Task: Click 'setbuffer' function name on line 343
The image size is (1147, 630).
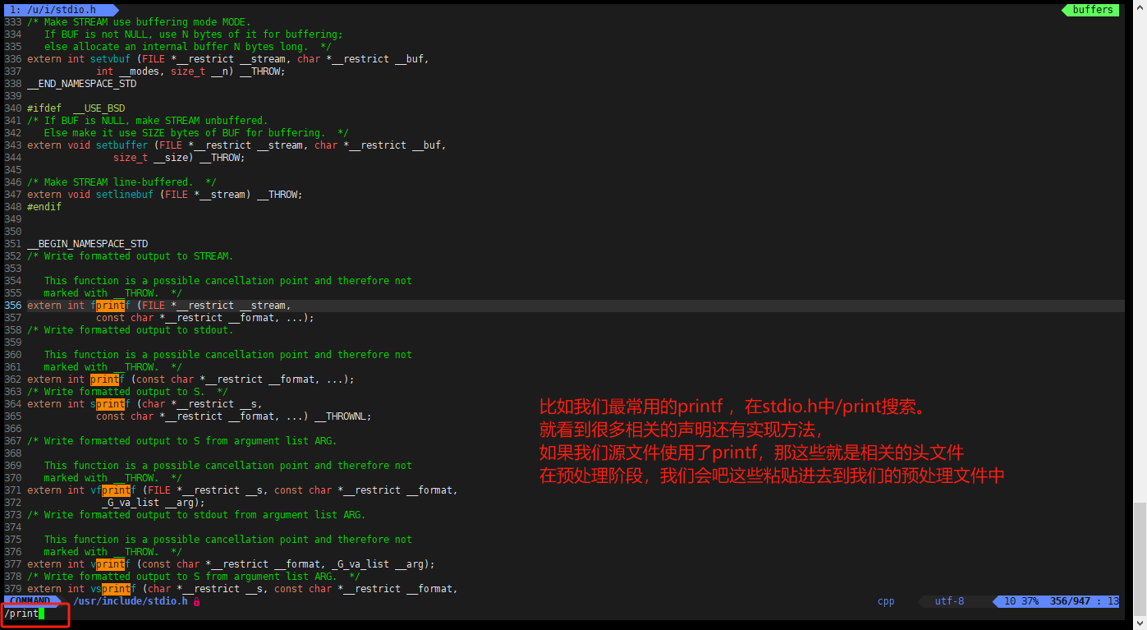Action: point(122,145)
